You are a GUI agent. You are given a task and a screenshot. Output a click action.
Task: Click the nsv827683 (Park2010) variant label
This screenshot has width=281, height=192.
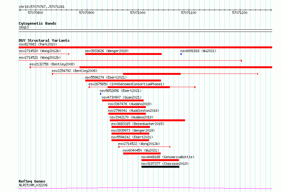(x=38, y=44)
